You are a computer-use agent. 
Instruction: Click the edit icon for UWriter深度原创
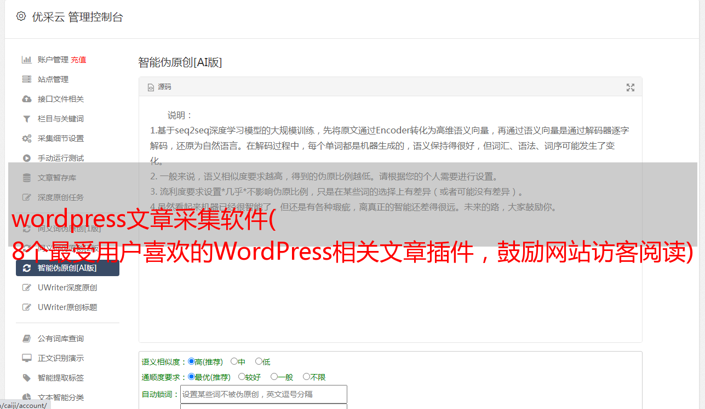click(x=26, y=288)
